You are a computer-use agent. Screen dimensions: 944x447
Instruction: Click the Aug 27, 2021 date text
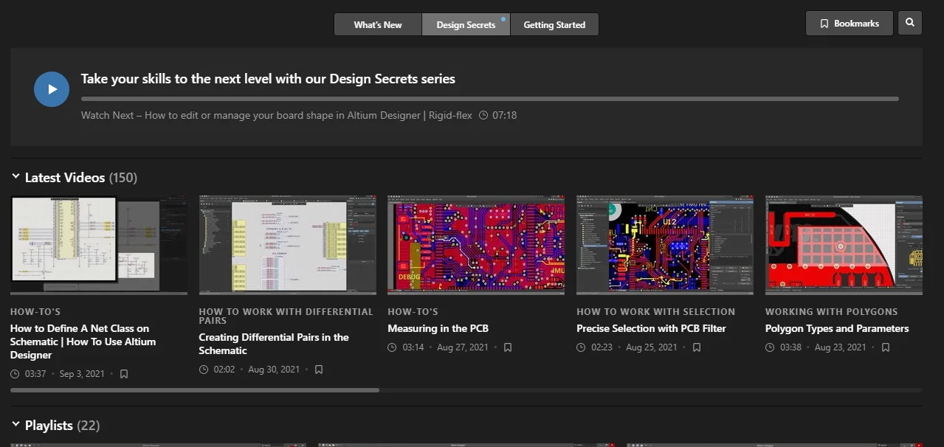click(x=463, y=347)
